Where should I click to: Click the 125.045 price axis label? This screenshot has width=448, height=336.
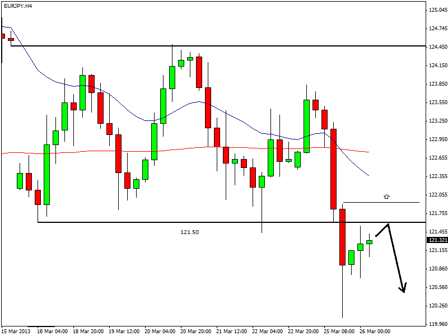point(437,10)
